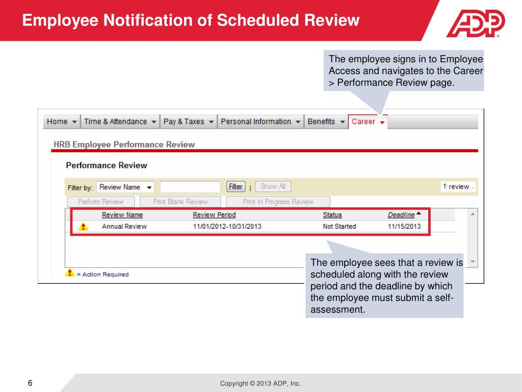Image resolution: width=522 pixels, height=392 pixels.
Task: Click the 11/15/2013 deadline cell
Action: tap(404, 226)
